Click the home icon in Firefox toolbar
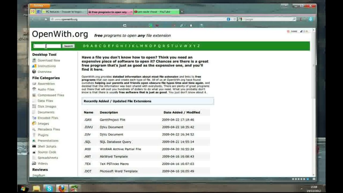The height and width of the screenshot is (193, 343). [x=46, y=19]
